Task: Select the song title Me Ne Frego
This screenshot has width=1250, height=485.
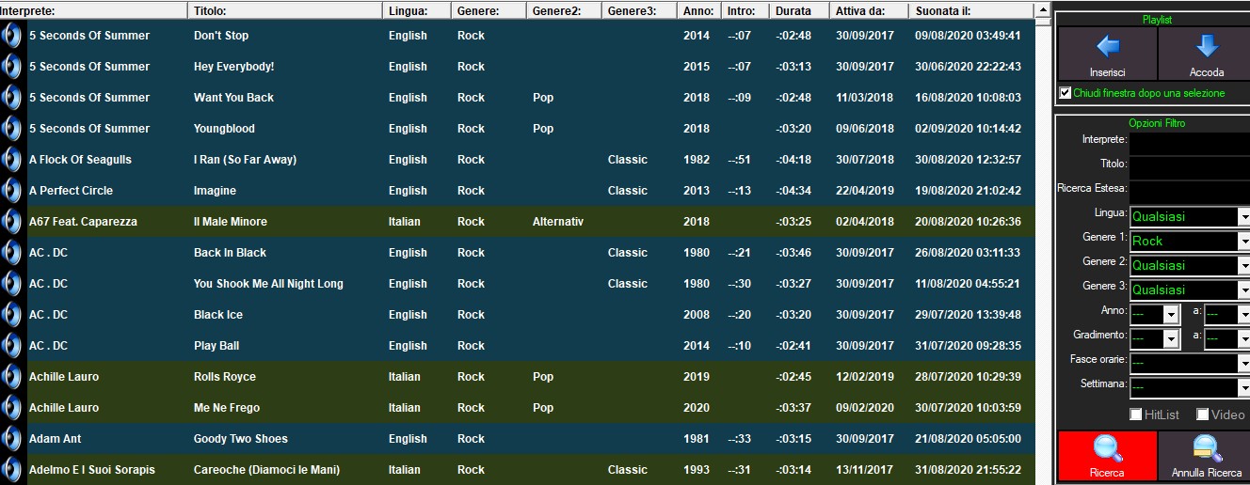Action: click(x=227, y=408)
